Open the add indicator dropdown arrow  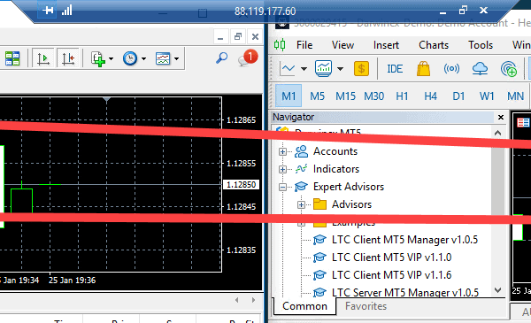click(112, 59)
